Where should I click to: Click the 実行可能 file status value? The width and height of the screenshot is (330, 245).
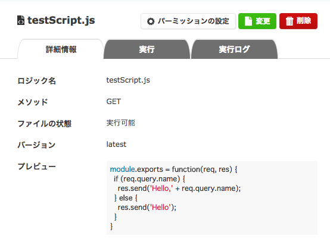pos(120,123)
